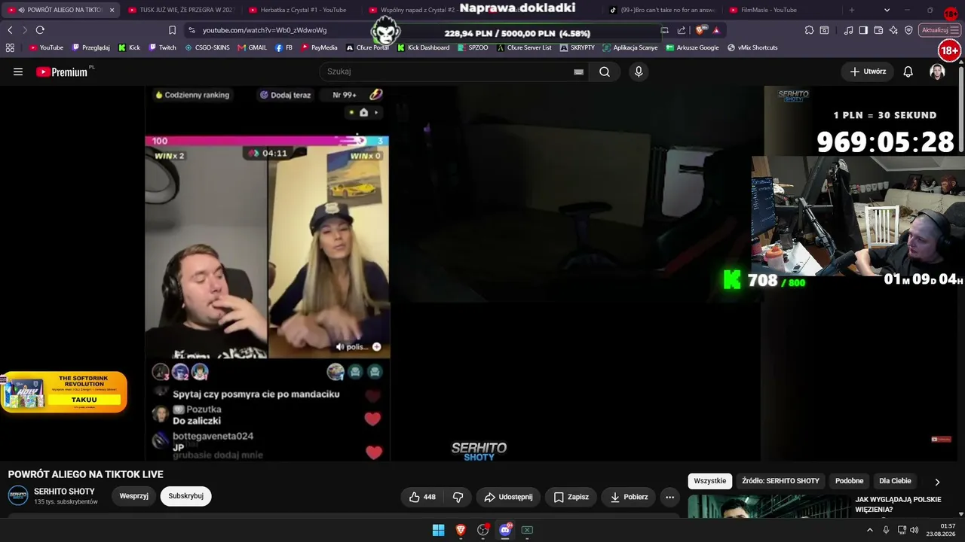
Task: Open the on-screen keyboard icon in search box
Action: point(578,72)
